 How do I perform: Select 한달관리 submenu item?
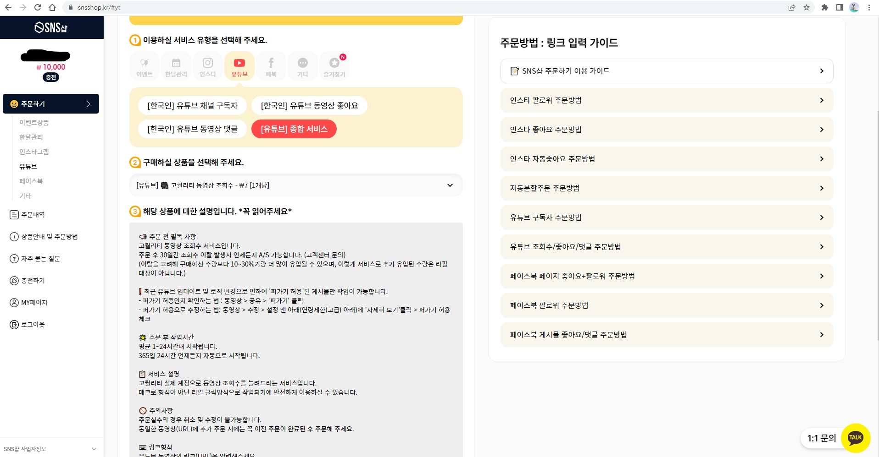click(x=31, y=137)
